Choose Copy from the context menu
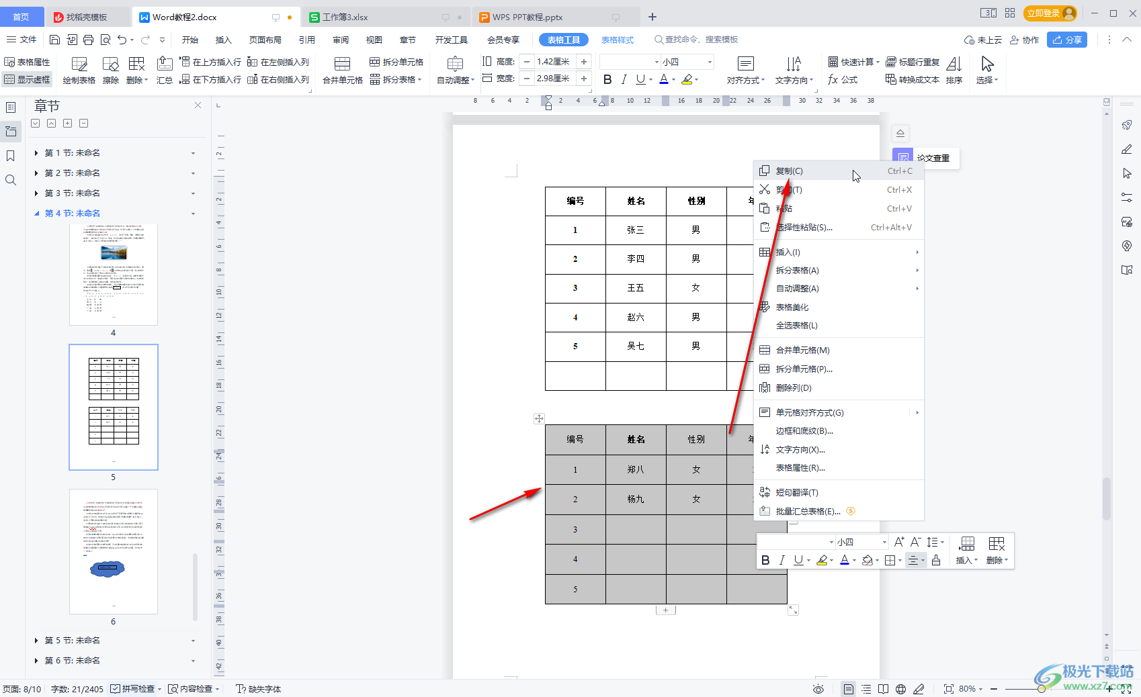 click(839, 171)
